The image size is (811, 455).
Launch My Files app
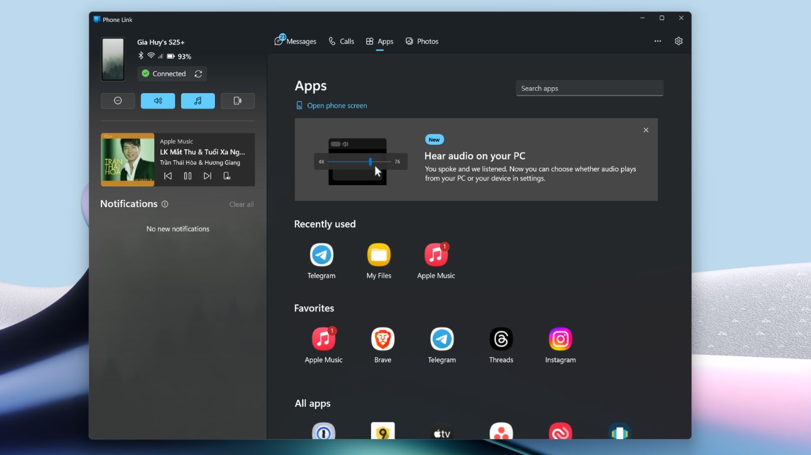(379, 255)
